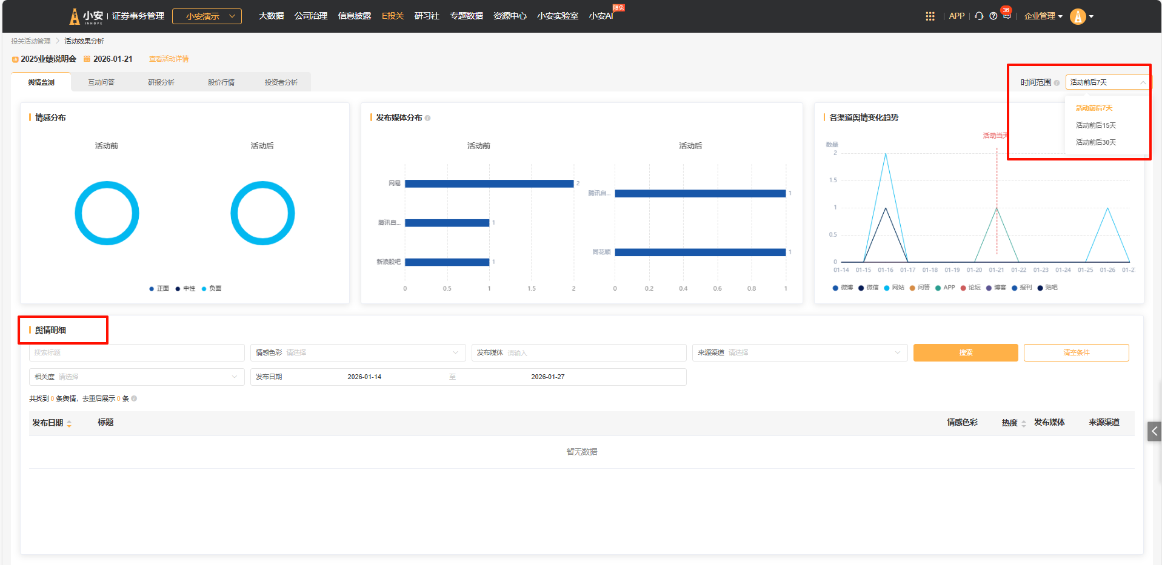Open the 相关度 dropdown filter
This screenshot has height=565, width=1162.
coord(136,377)
